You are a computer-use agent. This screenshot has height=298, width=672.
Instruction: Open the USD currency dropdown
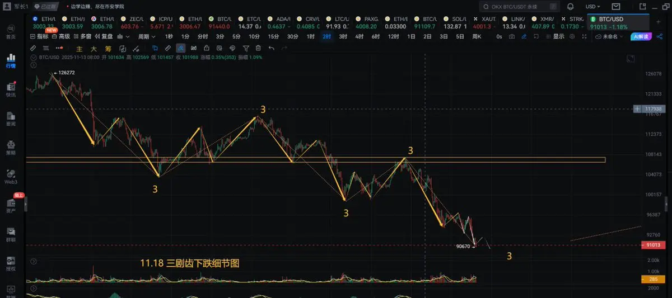pos(592,7)
